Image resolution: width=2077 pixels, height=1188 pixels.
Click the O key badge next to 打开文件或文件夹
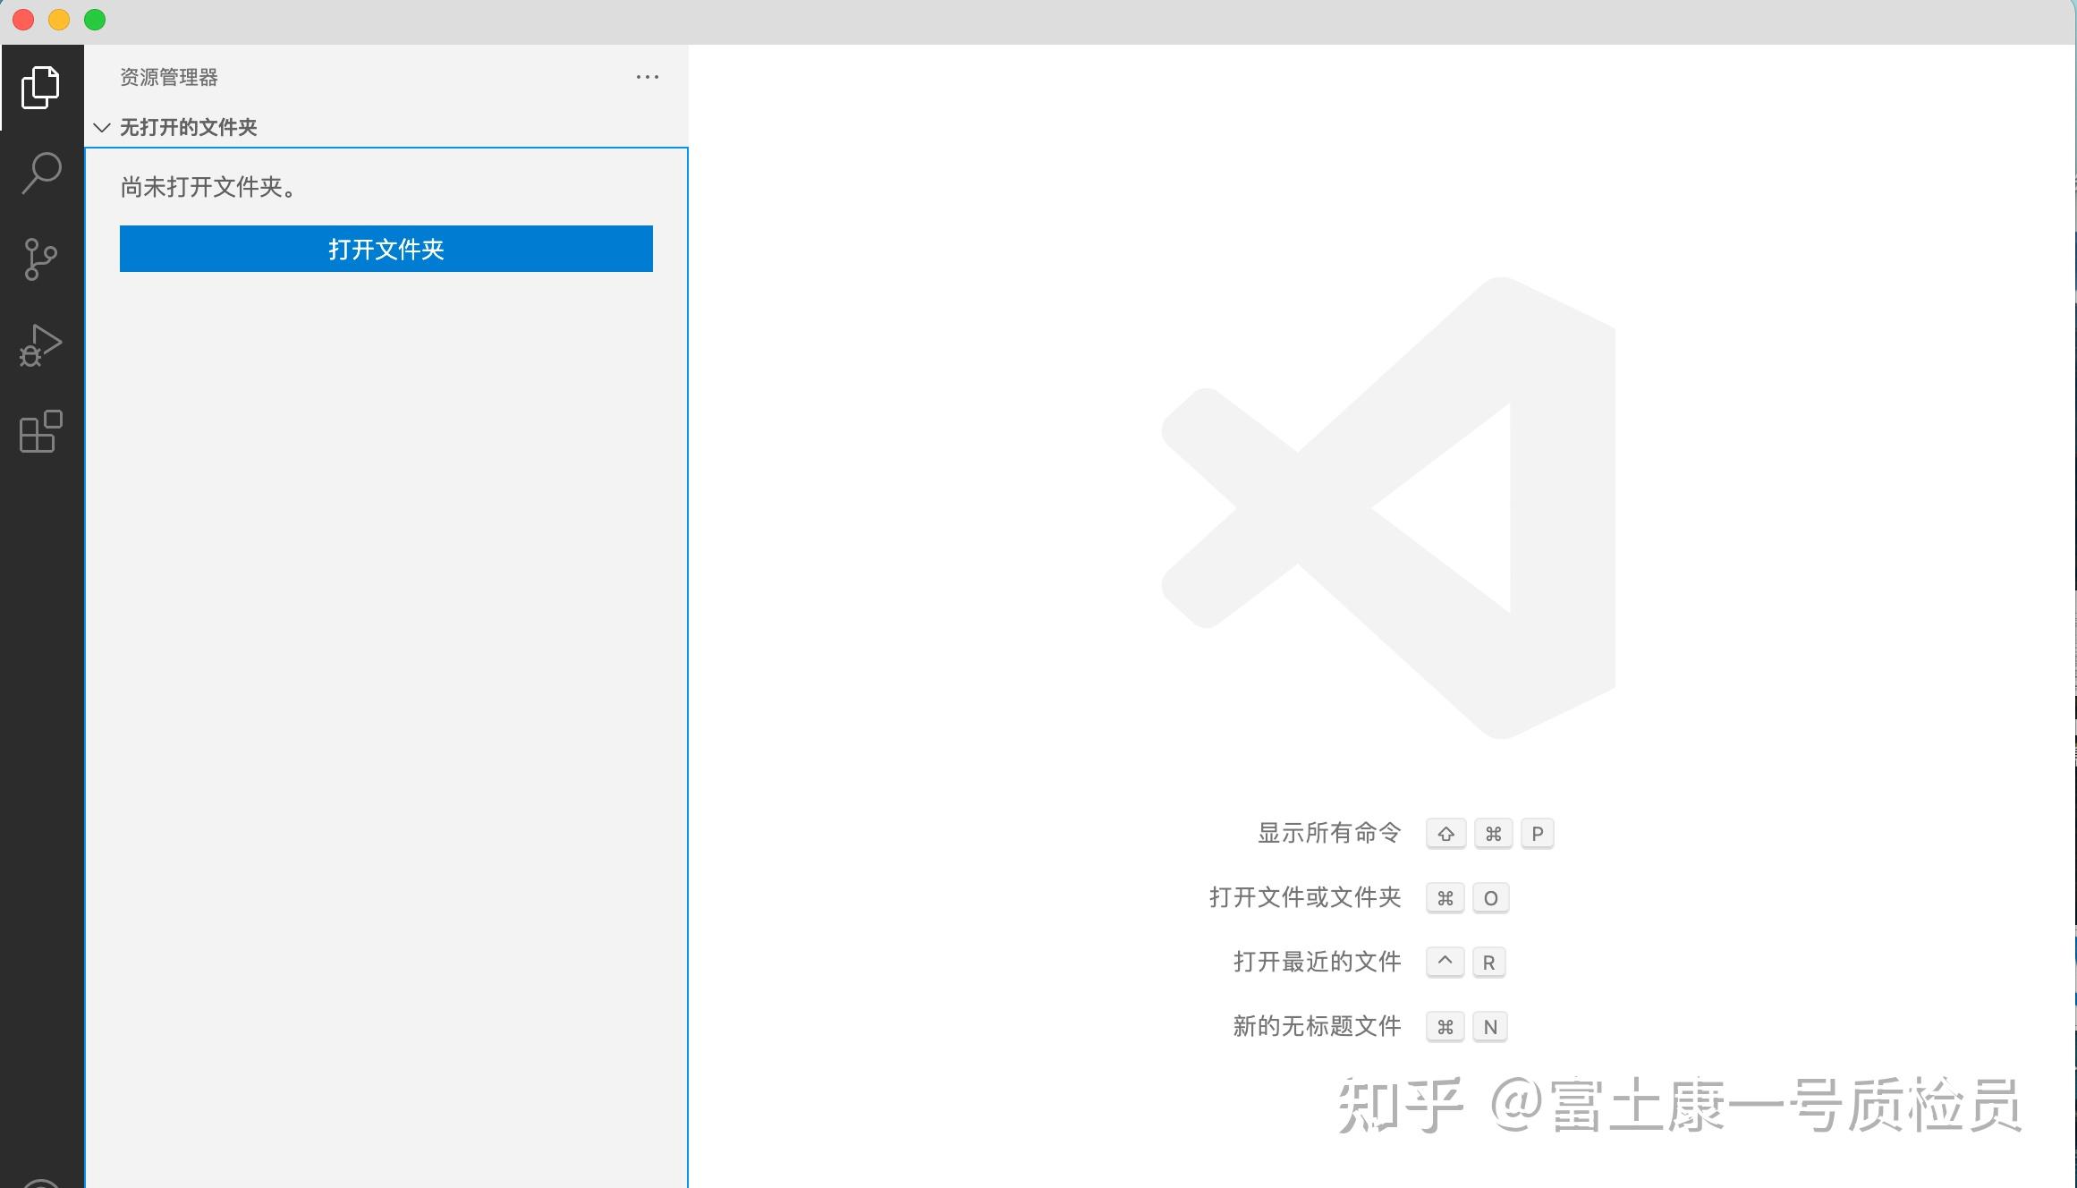[x=1490, y=898]
